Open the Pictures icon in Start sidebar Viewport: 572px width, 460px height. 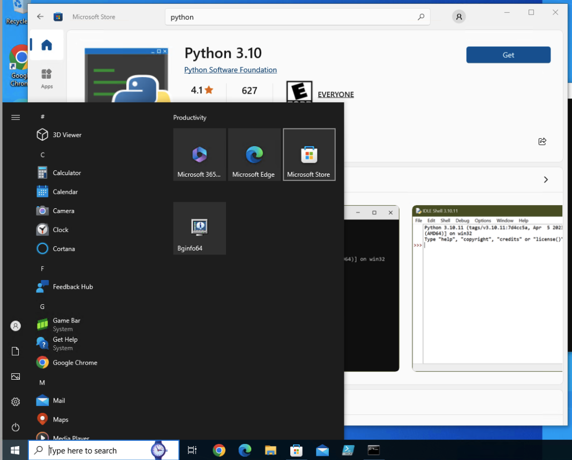click(15, 376)
